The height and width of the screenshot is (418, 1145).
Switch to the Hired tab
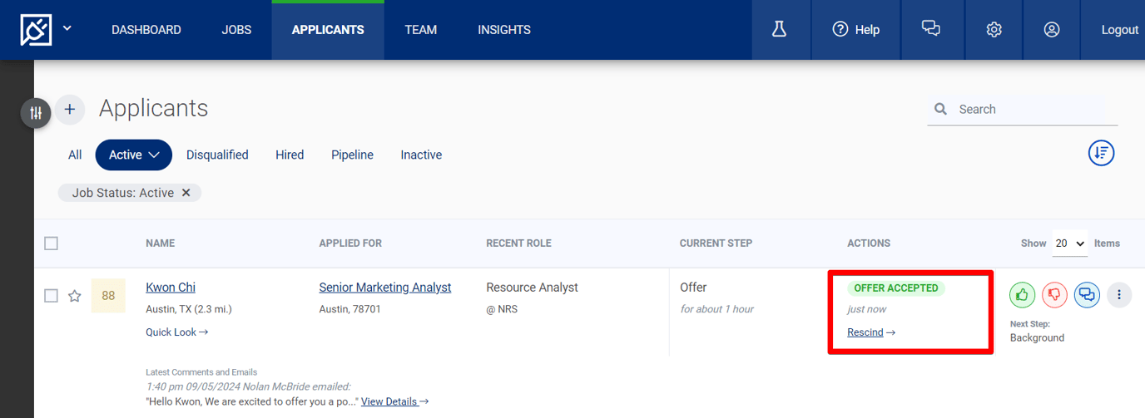tap(290, 155)
